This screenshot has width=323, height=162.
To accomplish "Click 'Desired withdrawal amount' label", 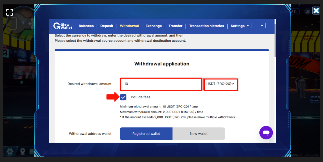I will coord(89,84).
